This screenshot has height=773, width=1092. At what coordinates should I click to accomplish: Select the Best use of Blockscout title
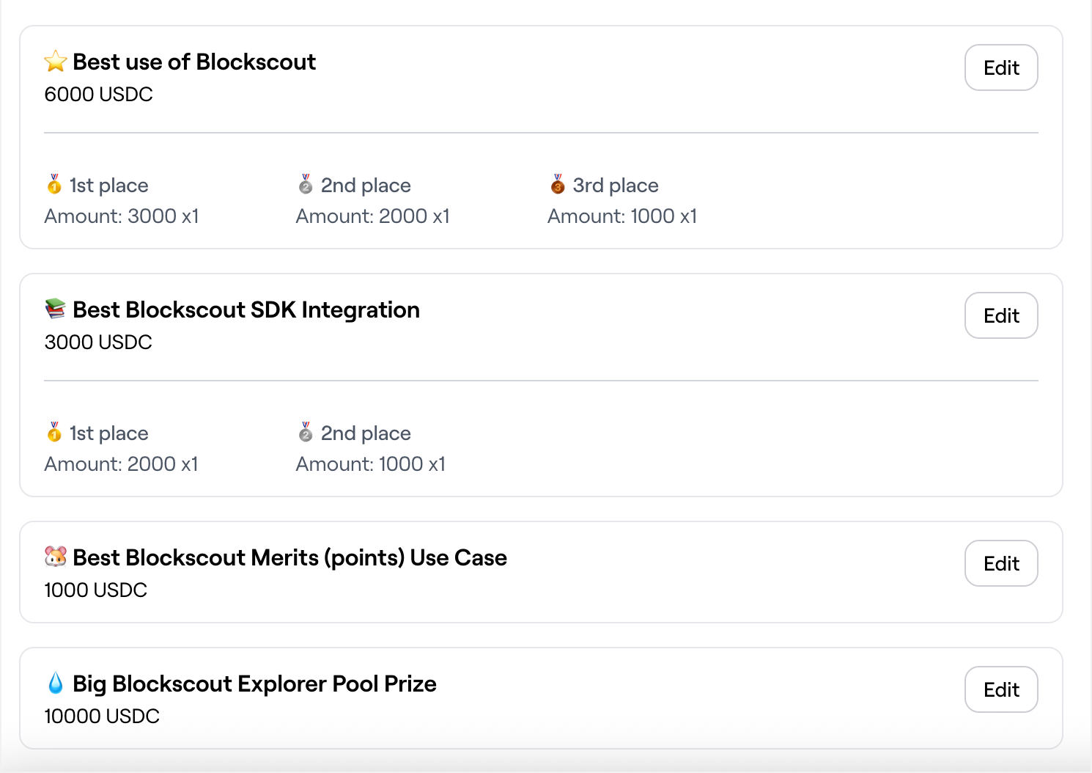point(193,62)
